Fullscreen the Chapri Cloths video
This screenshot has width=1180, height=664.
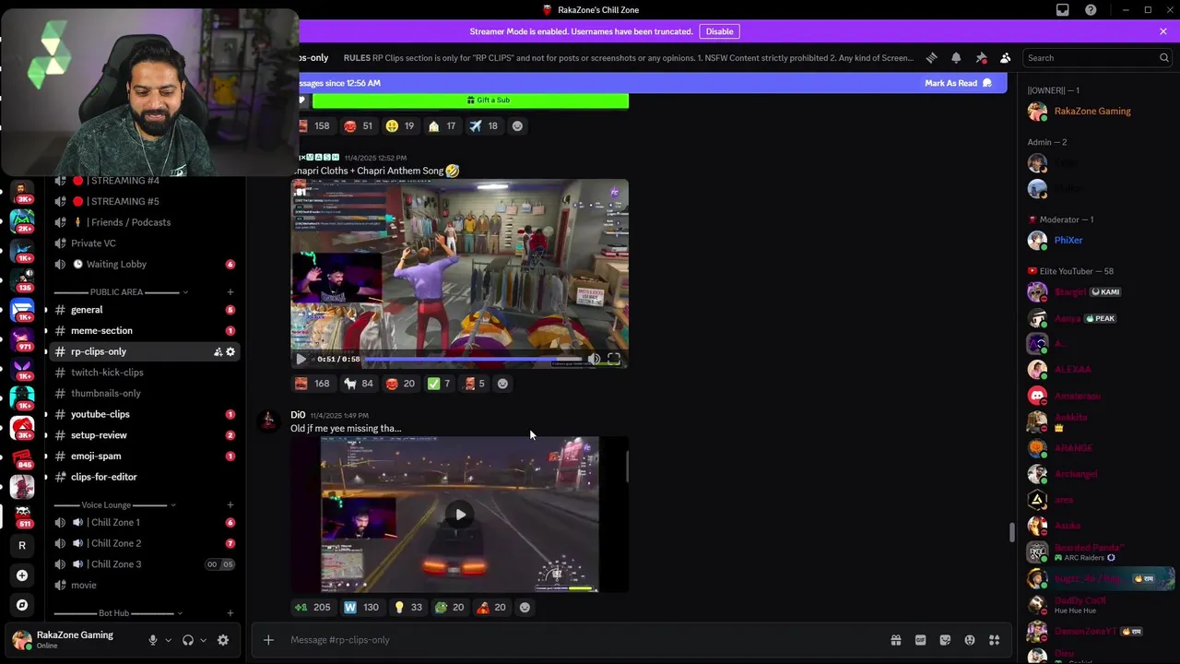614,359
